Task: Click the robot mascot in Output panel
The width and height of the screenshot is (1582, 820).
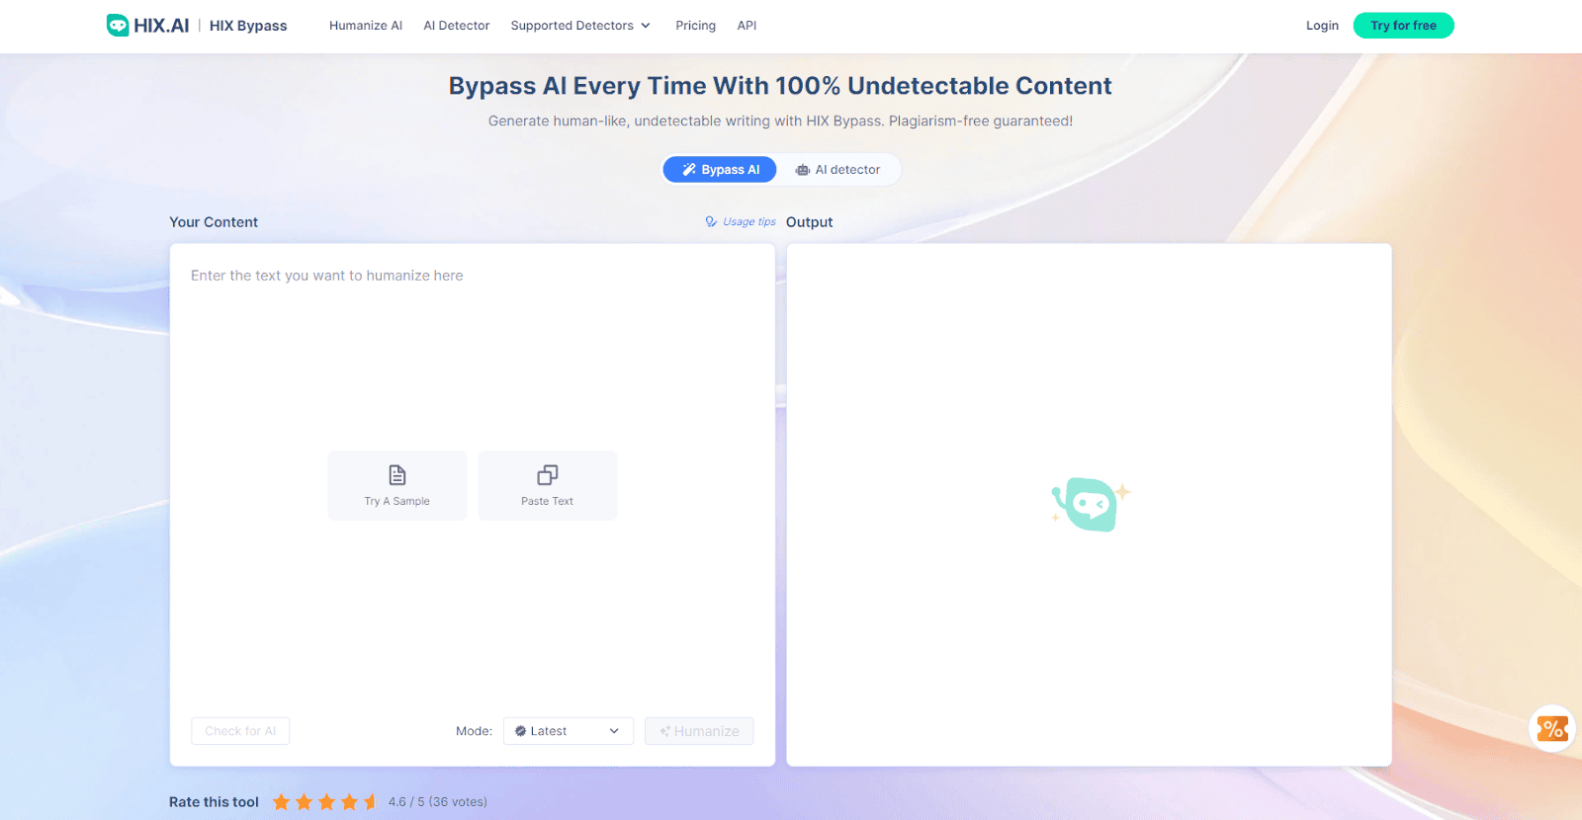Action: click(1091, 505)
